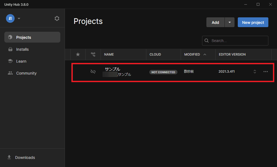Open the editor version selector for サンプル project
The height and width of the screenshot is (167, 277).
[255, 71]
